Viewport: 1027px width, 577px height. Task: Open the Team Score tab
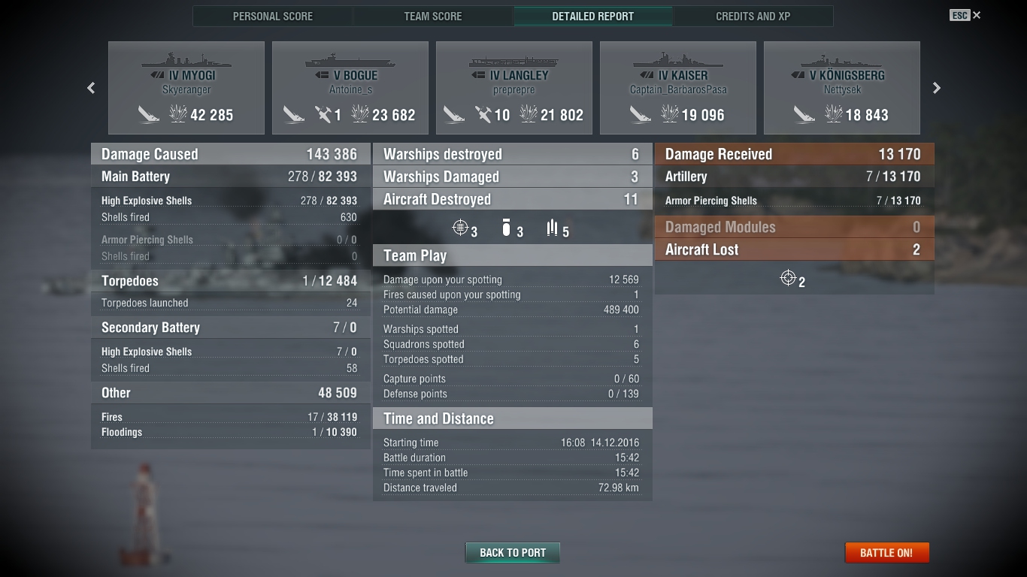[x=433, y=16]
